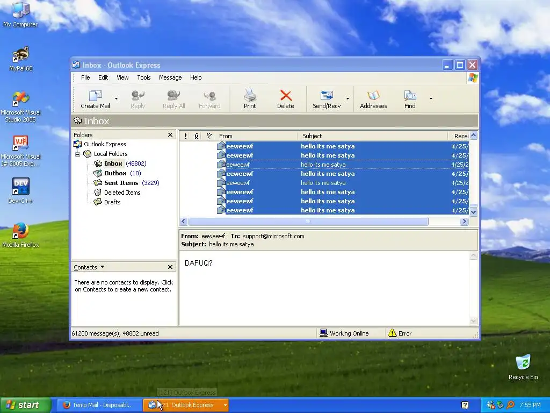
Task: Sort messages by From column
Action: coord(256,136)
